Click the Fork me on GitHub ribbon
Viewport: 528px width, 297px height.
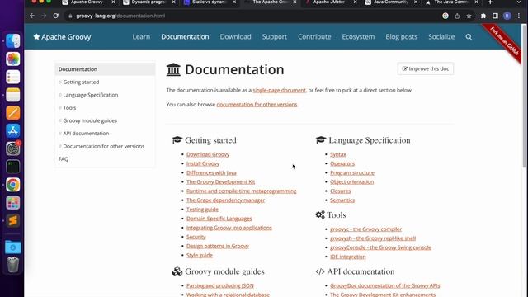504,41
